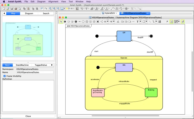Switch to the HybridSUV diagram tab

110,13
